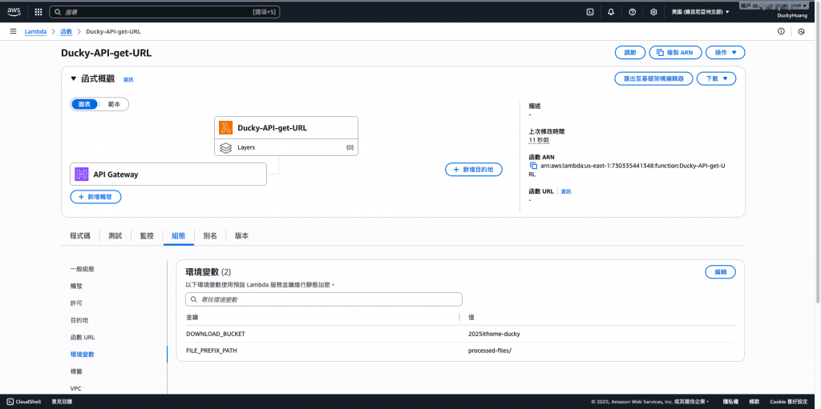Image resolution: width=821 pixels, height=409 pixels.
Task: Click the FILE_PREFIX_PATH key
Action: 212,351
